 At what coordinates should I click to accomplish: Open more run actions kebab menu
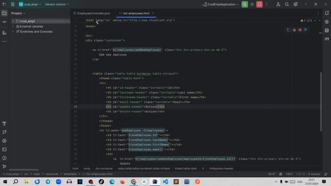[x=267, y=4]
